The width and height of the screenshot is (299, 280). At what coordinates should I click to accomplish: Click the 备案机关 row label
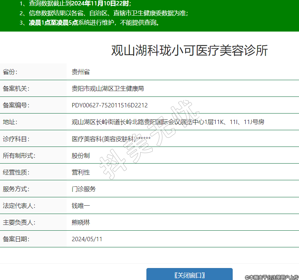(x=16, y=88)
